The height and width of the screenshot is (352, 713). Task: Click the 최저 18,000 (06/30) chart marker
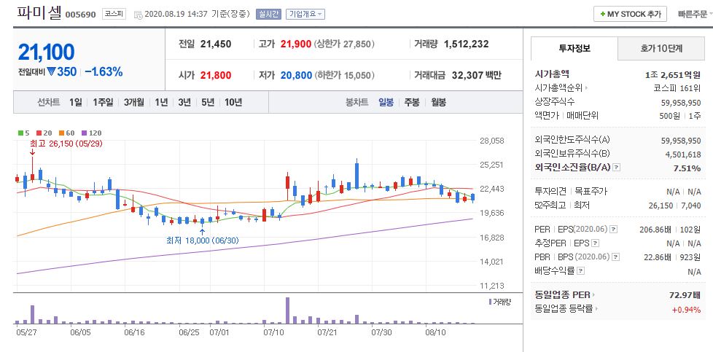coord(203,240)
